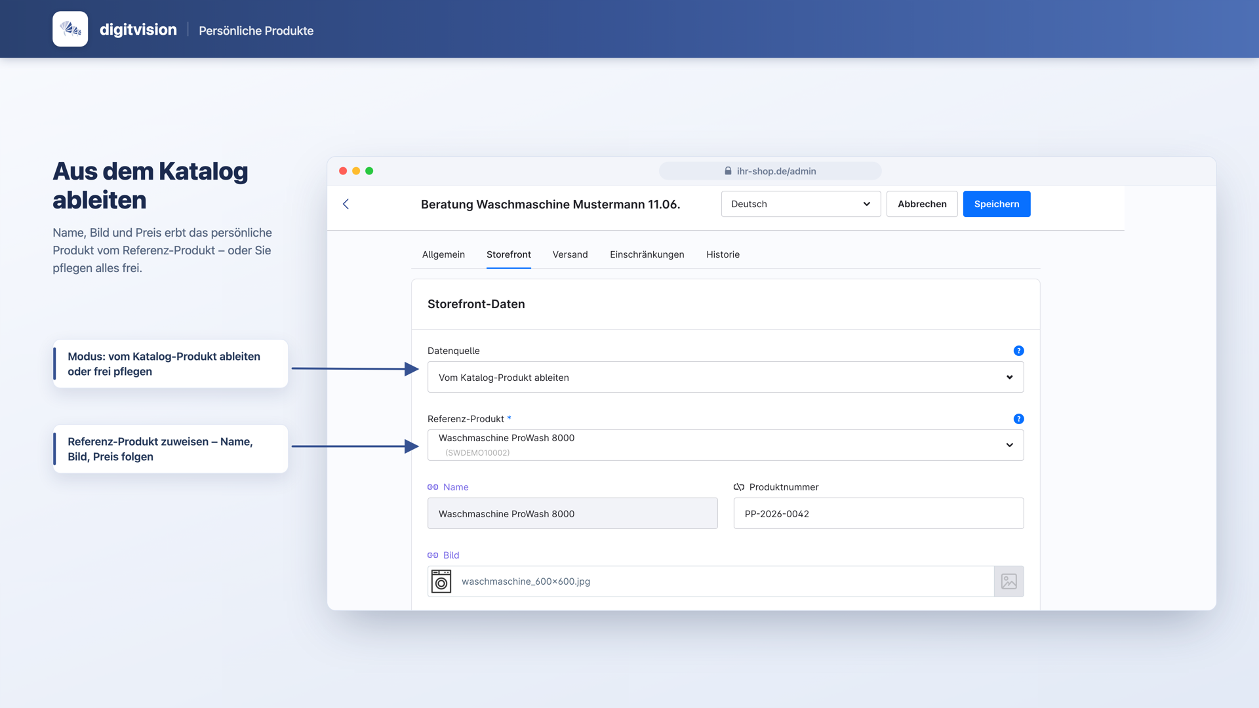Click the digitvision logo icon

pyautogui.click(x=70, y=29)
